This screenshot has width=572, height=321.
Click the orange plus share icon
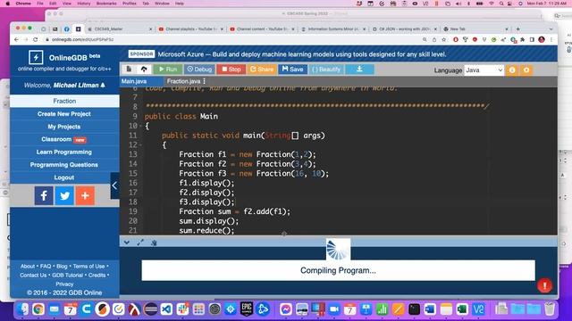(85, 196)
